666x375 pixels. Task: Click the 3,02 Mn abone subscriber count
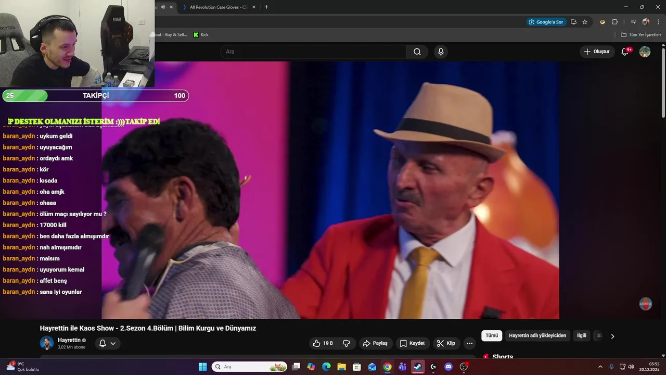point(71,347)
